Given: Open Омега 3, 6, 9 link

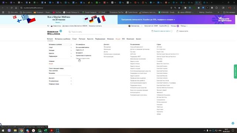Looking at the screenshot, I should point(80,50).
